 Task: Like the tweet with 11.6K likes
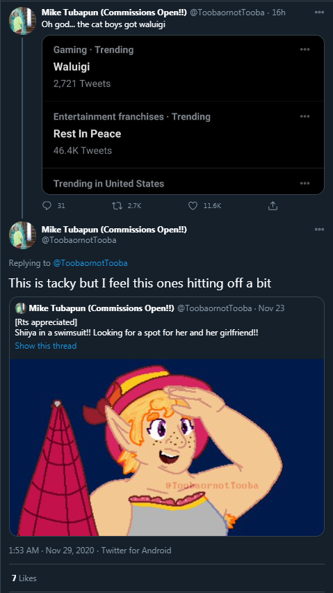193,205
